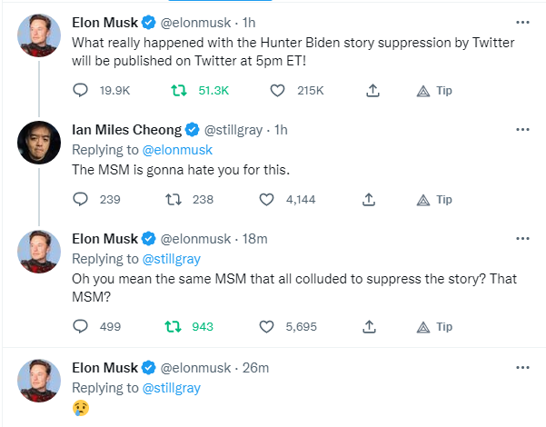
Task: Like the tweet with 215K likes
Action: [277, 91]
